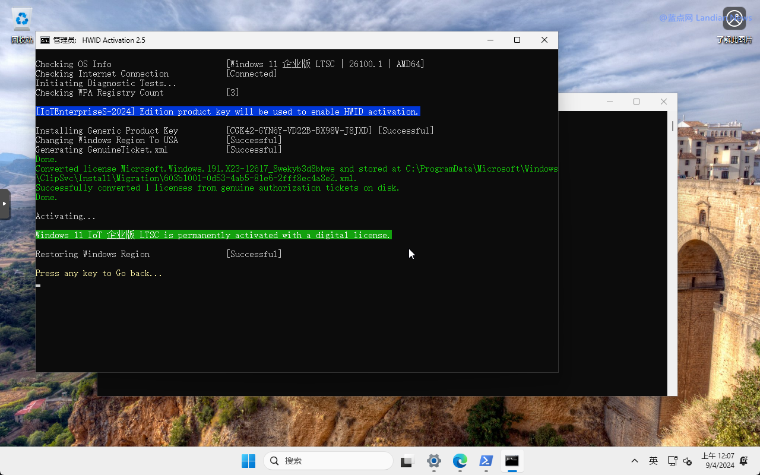Open the Recycle Bin desktop icon
This screenshot has height=475, width=760.
pos(22,27)
